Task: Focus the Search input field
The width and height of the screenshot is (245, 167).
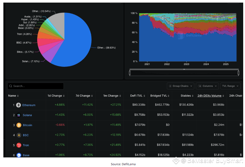Action: [35, 86]
